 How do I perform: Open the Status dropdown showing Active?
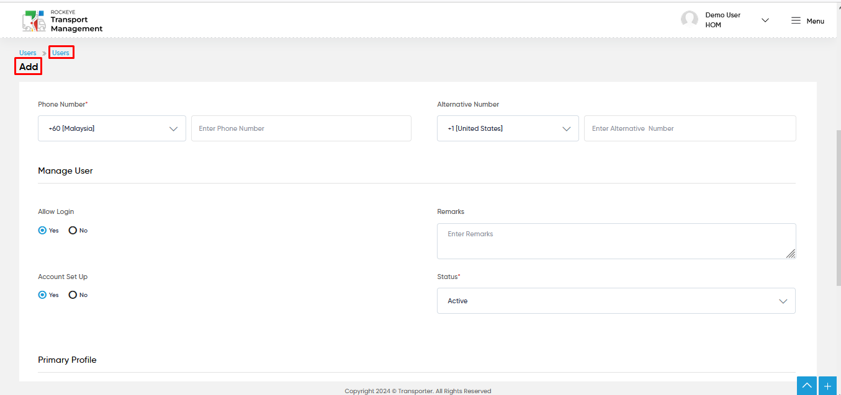point(616,301)
